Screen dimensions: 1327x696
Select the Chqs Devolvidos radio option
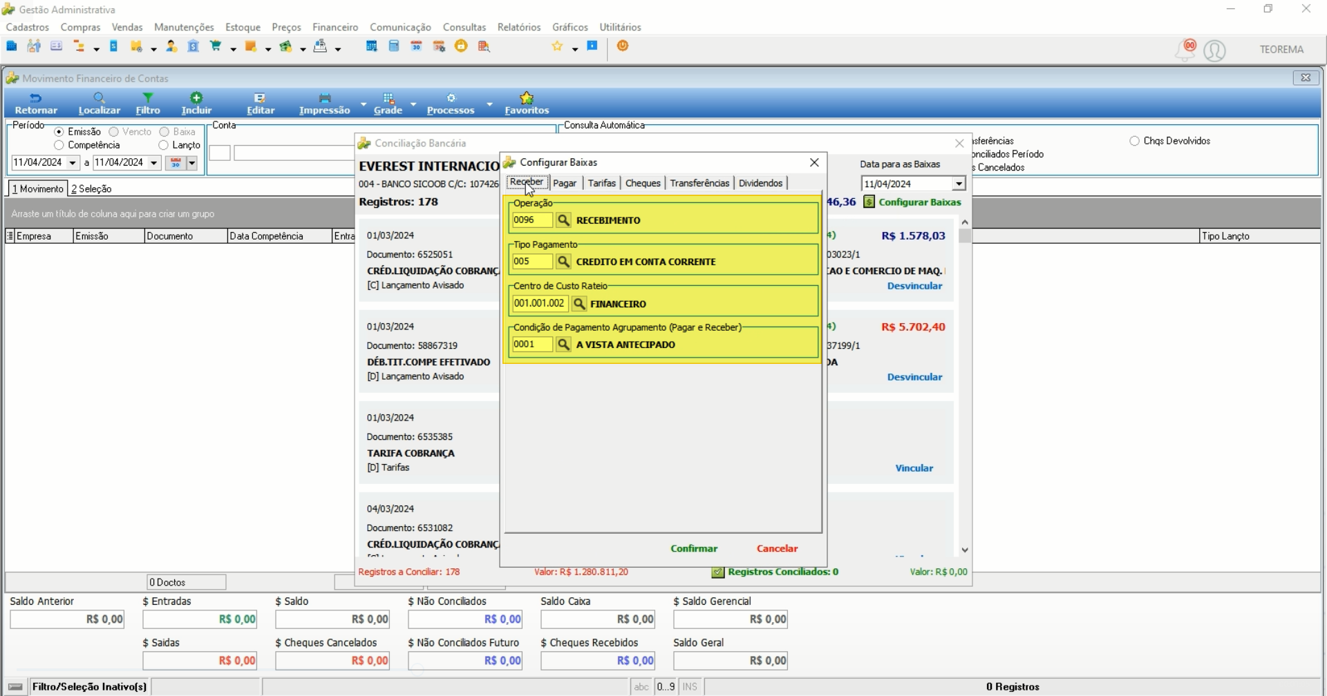[x=1134, y=141]
